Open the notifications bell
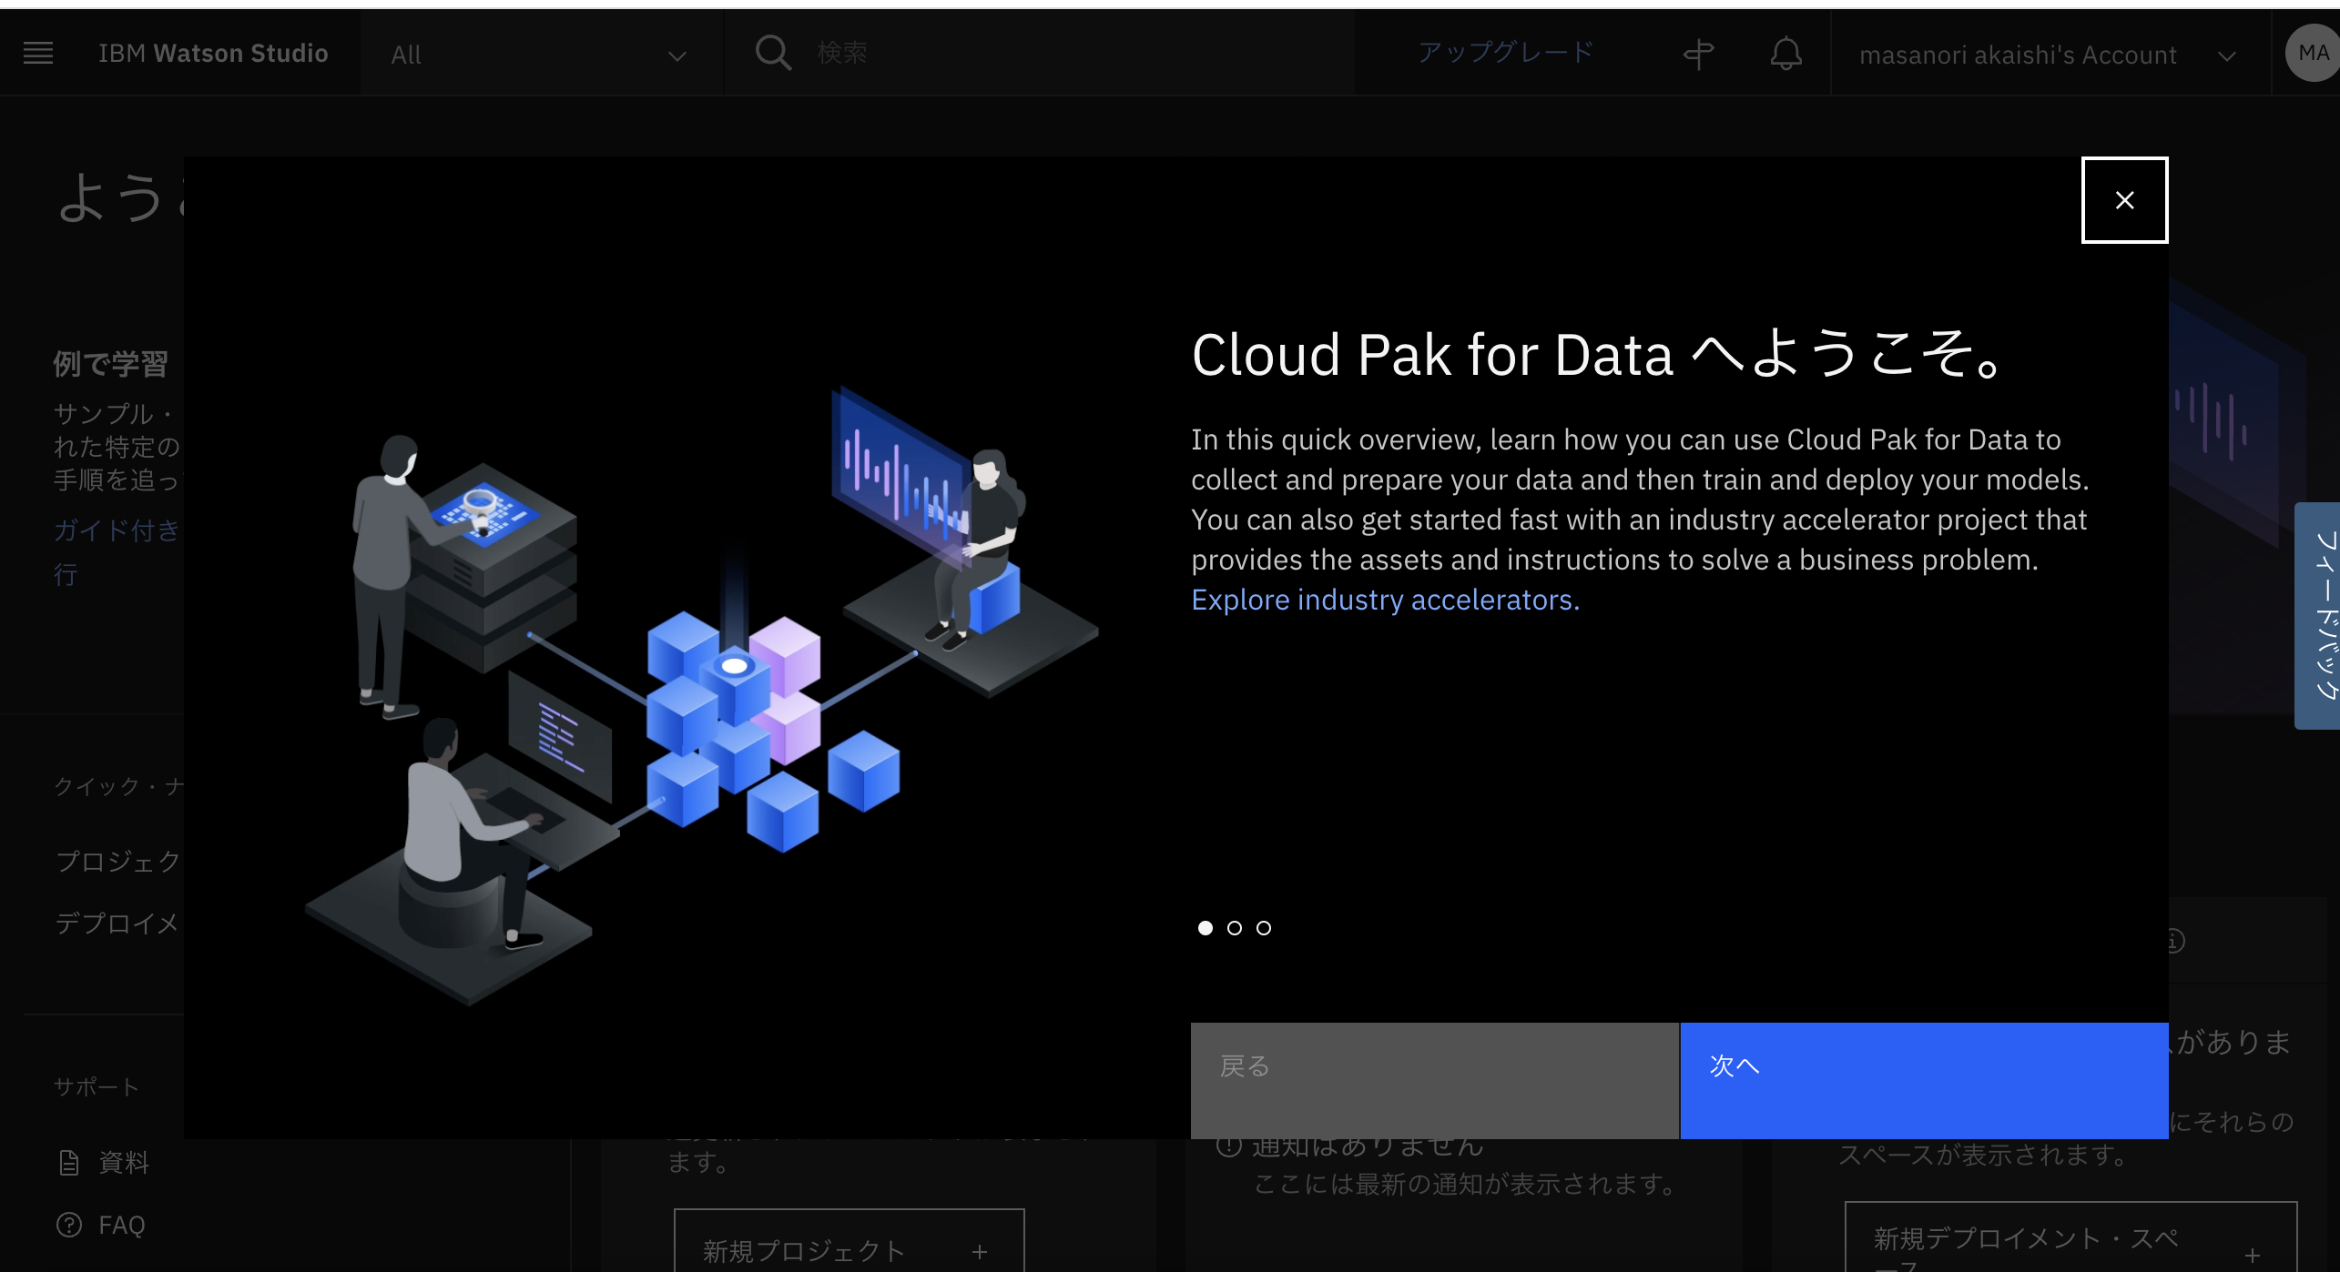This screenshot has width=2340, height=1272. tap(1785, 53)
